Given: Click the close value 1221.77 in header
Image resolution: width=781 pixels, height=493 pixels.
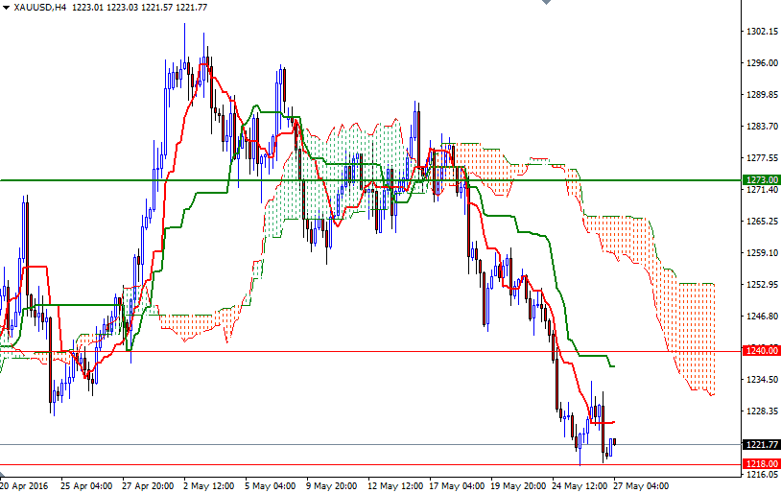Looking at the screenshot, I should (x=191, y=8).
